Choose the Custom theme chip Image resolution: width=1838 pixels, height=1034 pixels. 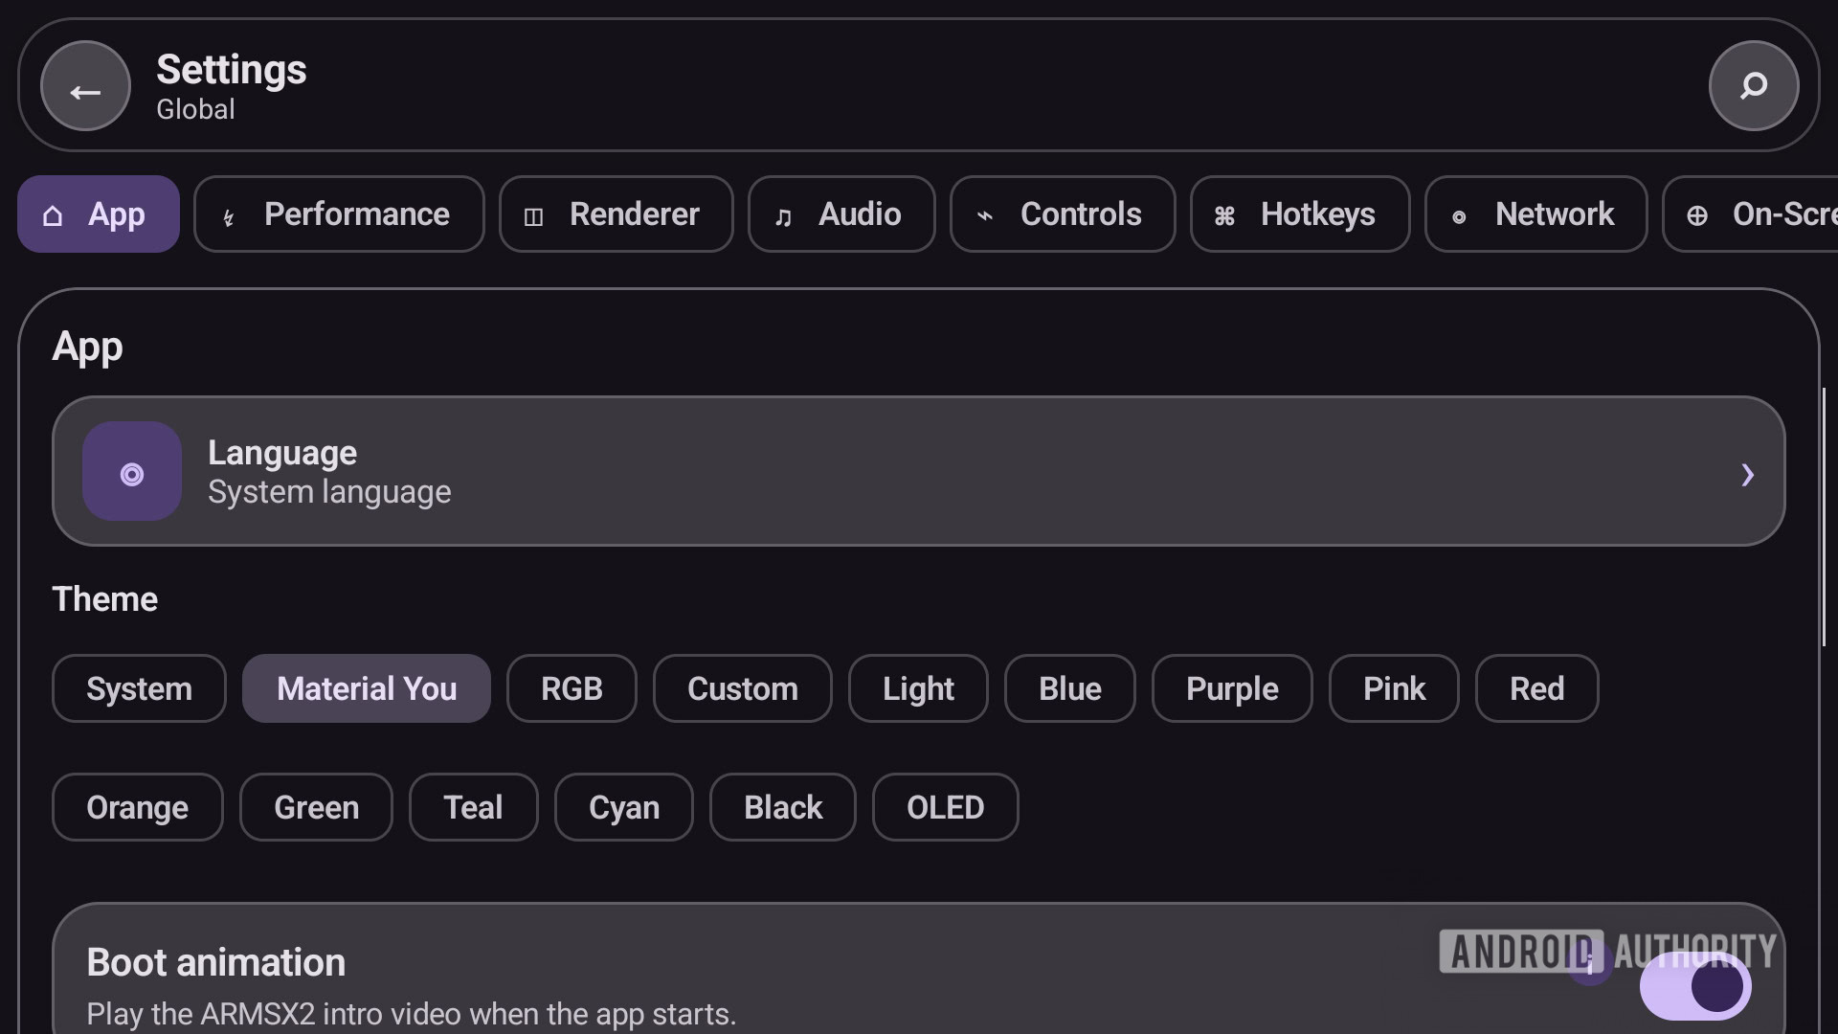tap(742, 688)
